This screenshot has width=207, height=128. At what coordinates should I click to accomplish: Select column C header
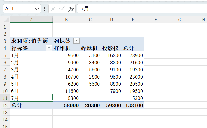coord(90,20)
